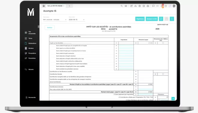Viewport: 198px width, 113px height.
Task: Open Récents in sidebar
Action: tap(29, 69)
